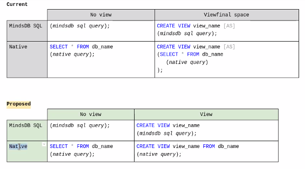
Task: Click "(mindsdb sql query);" in the Viewfinal space column
Action: 187,33
